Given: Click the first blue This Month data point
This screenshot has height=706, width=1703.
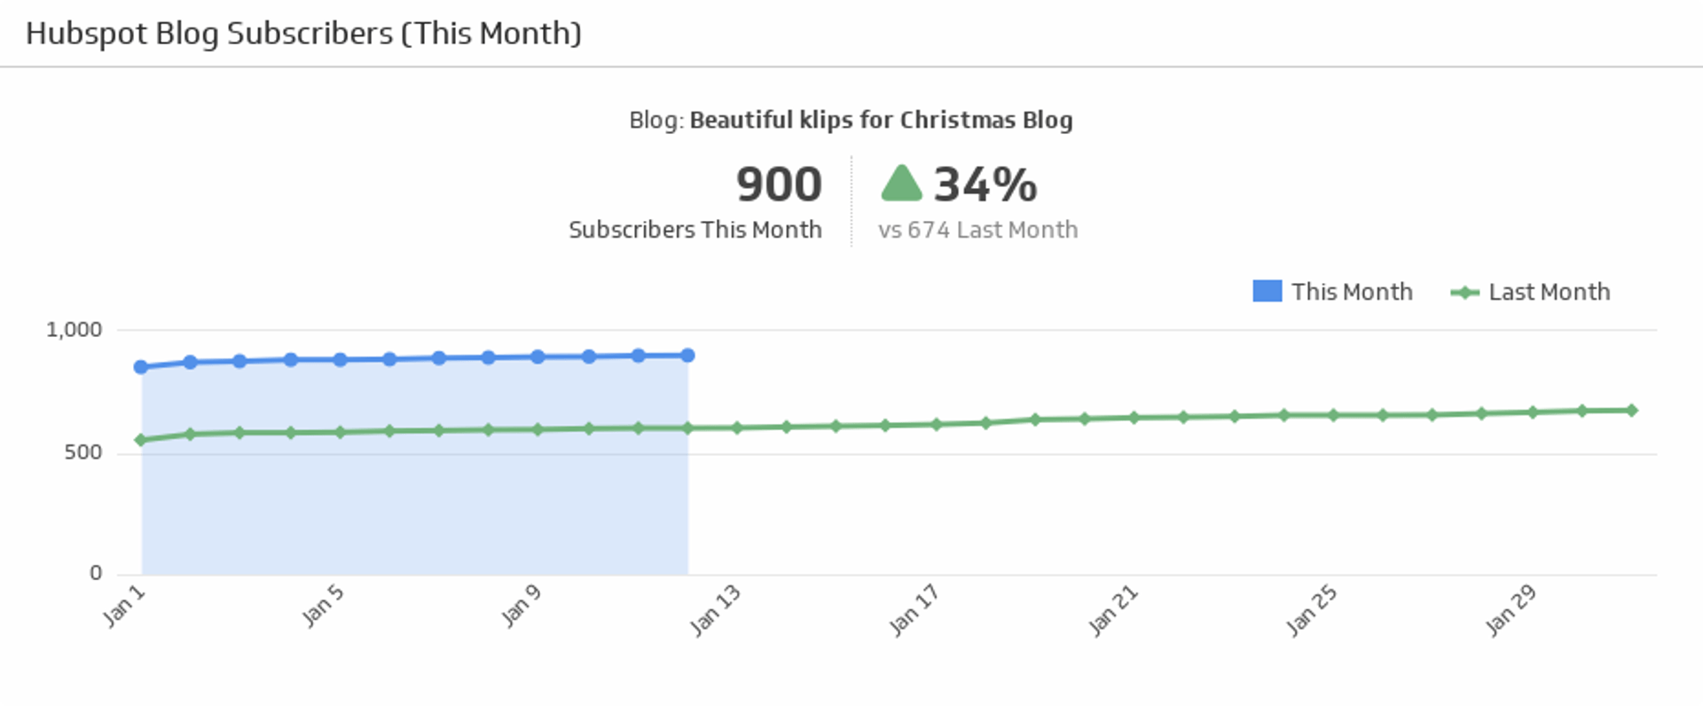Looking at the screenshot, I should coord(141,366).
